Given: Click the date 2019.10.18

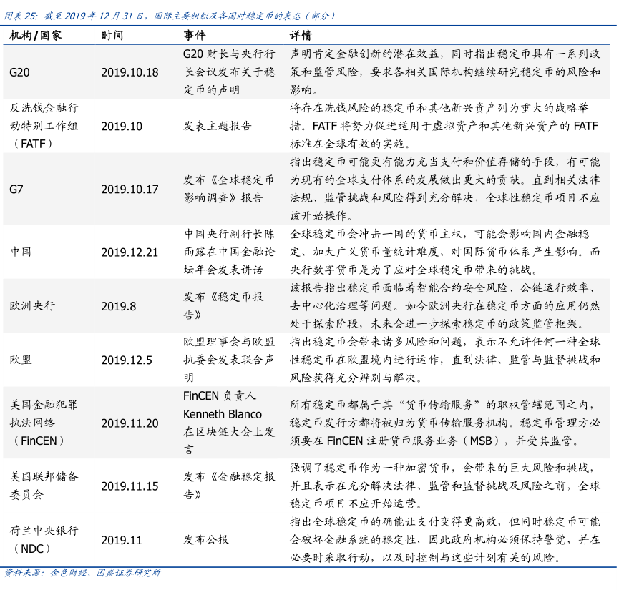Looking at the screenshot, I should [130, 72].
